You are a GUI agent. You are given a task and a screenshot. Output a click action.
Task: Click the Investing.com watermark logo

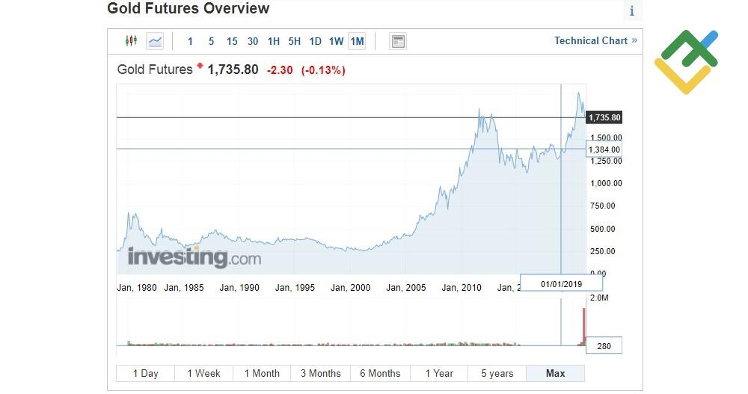194,258
